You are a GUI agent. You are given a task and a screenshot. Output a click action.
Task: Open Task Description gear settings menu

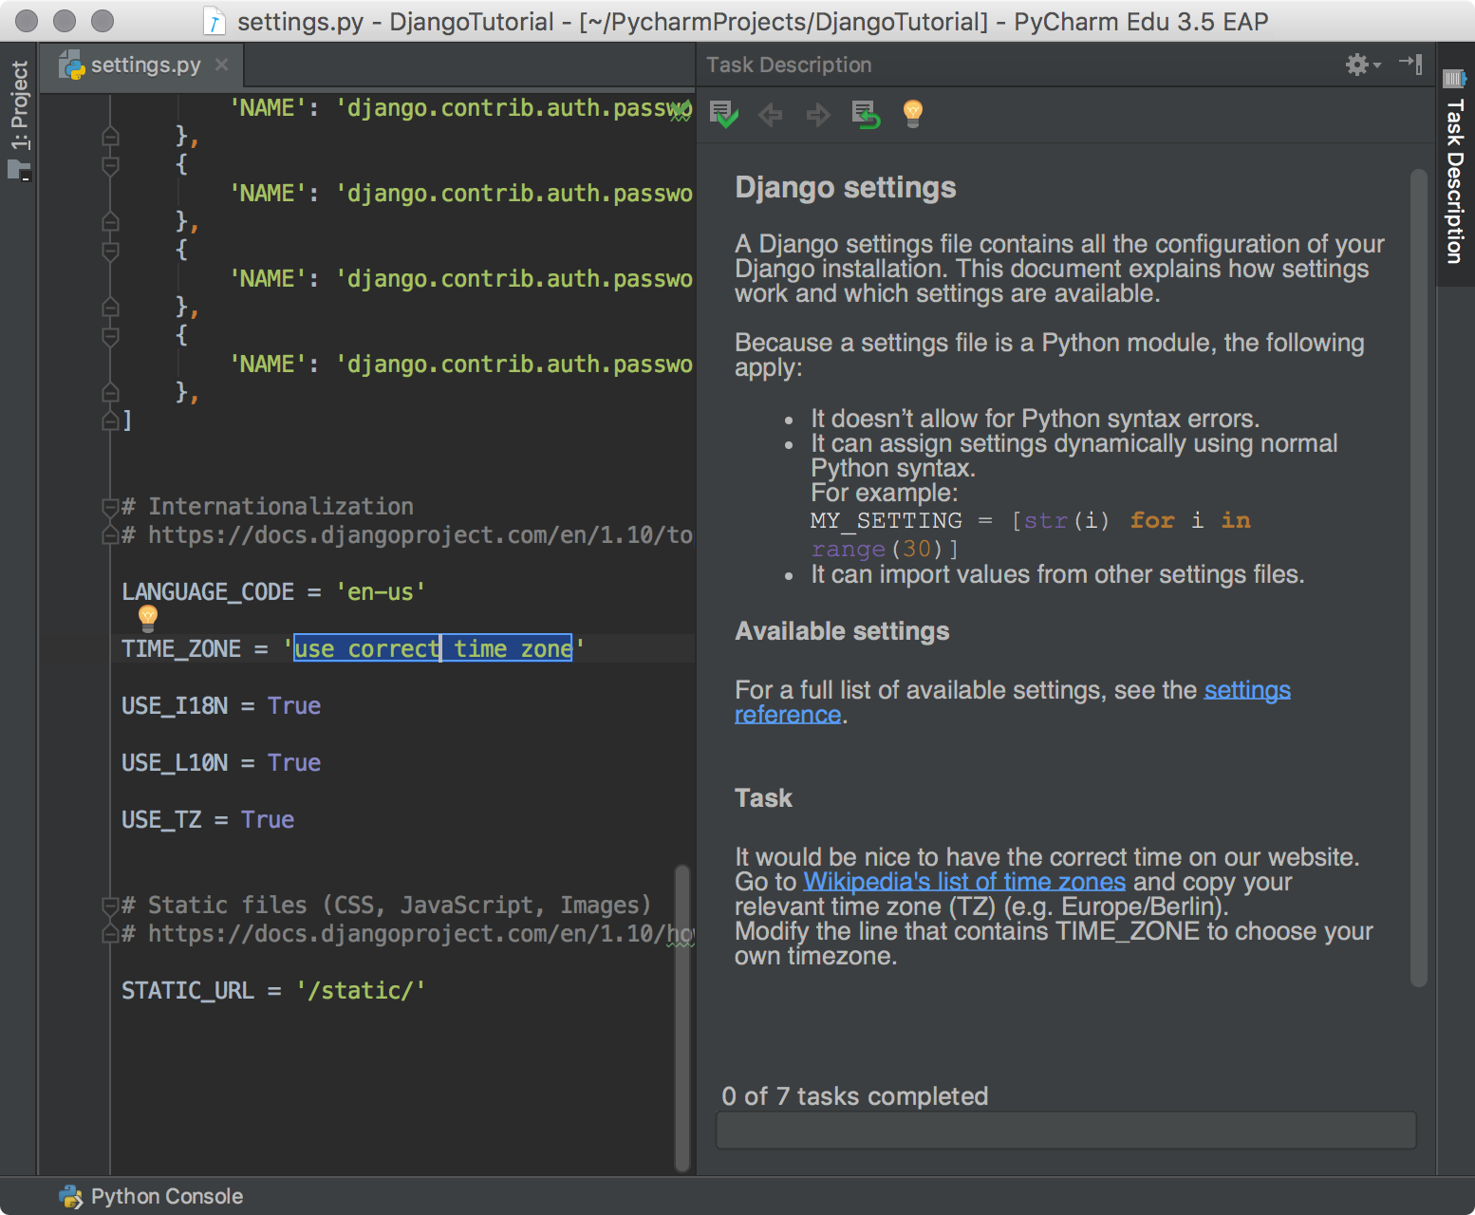point(1362,65)
